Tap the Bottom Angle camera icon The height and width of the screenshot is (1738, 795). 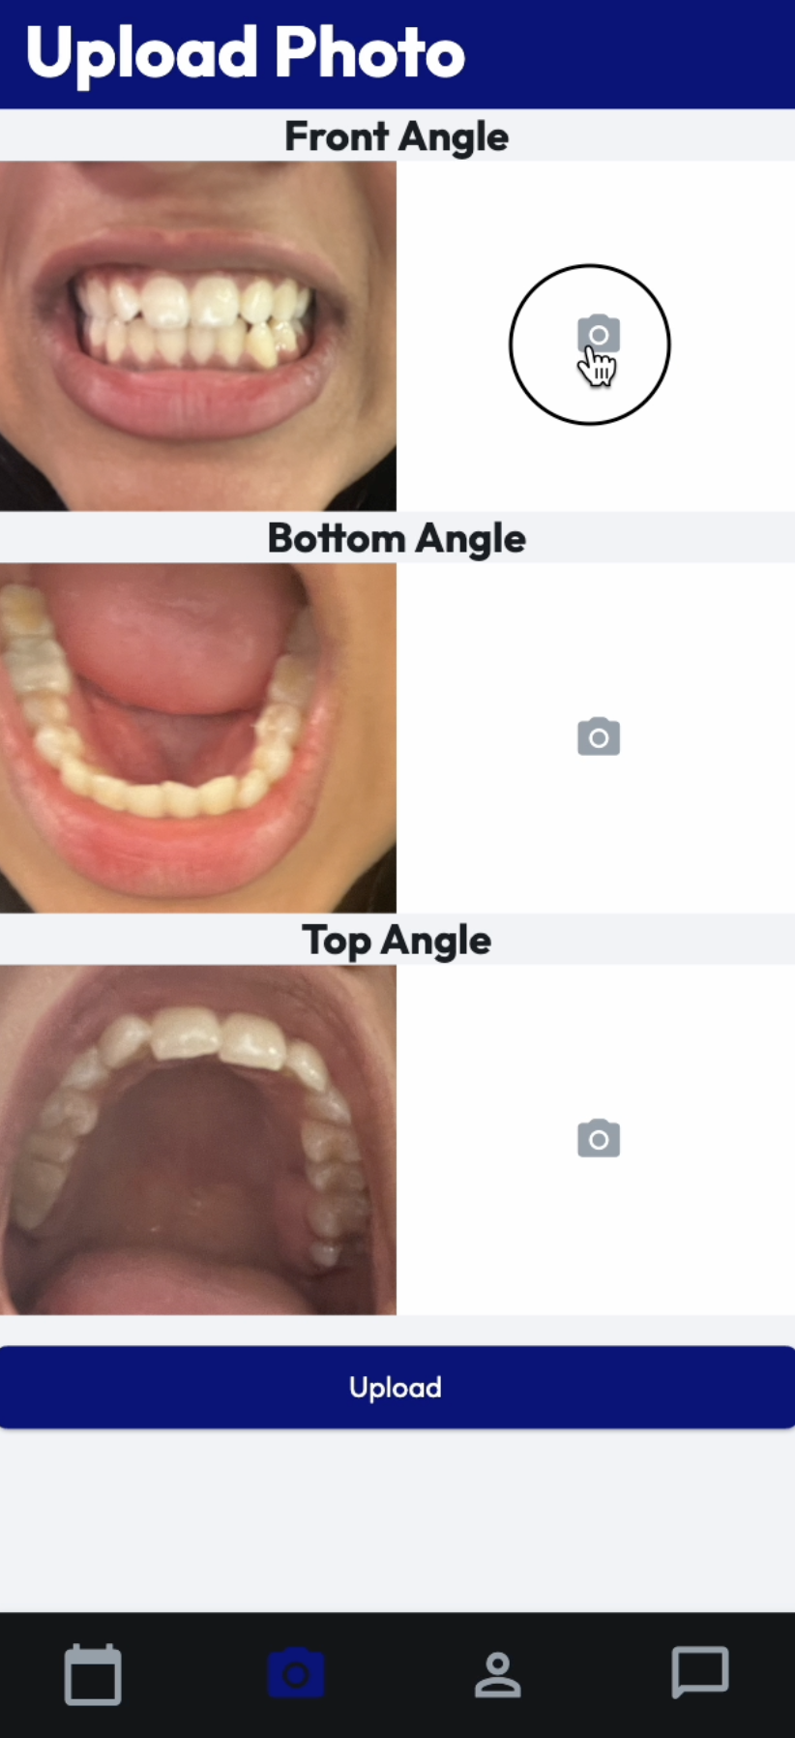pos(599,736)
